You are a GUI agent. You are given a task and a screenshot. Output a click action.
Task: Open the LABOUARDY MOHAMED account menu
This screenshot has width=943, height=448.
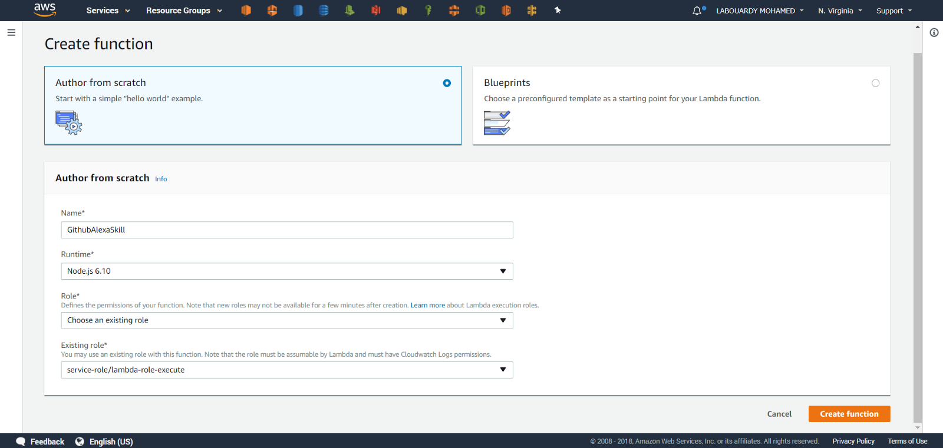pyautogui.click(x=760, y=11)
